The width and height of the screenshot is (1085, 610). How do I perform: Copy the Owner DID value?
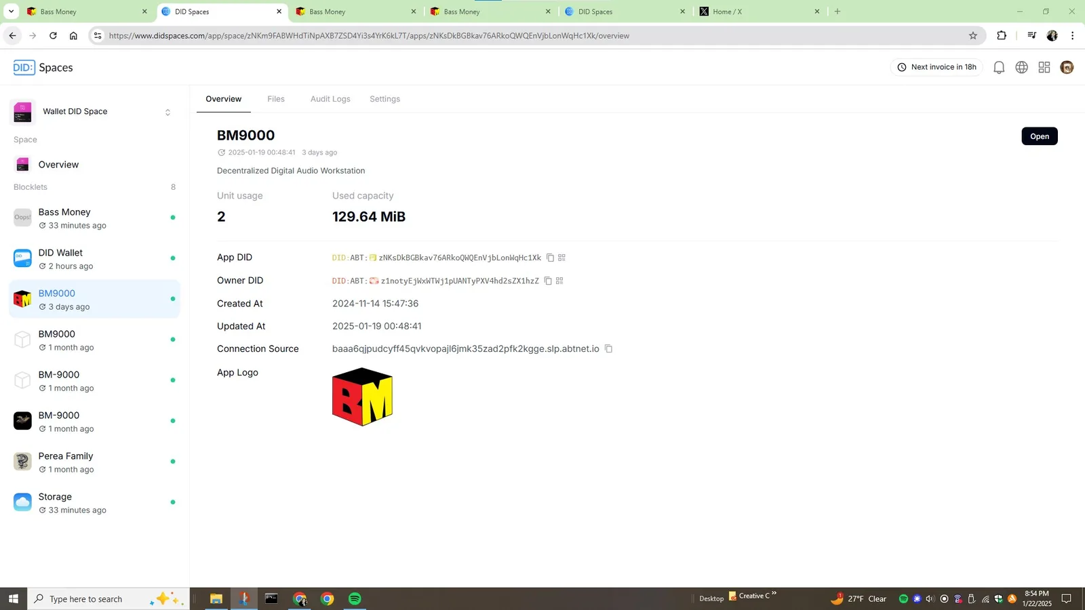pos(548,281)
